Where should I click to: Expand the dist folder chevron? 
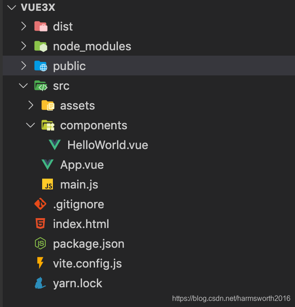[x=24, y=26]
